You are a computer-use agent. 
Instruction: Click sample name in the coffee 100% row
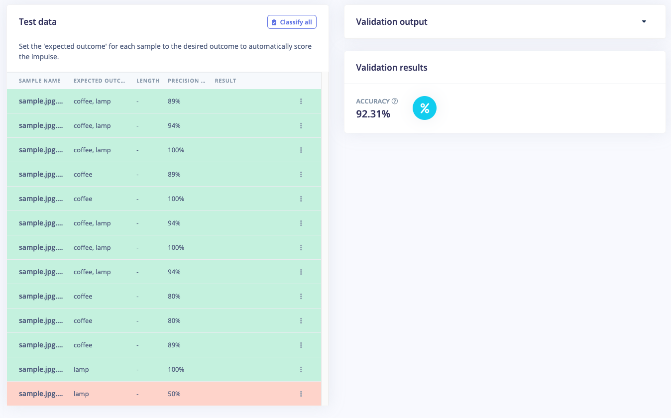point(41,199)
